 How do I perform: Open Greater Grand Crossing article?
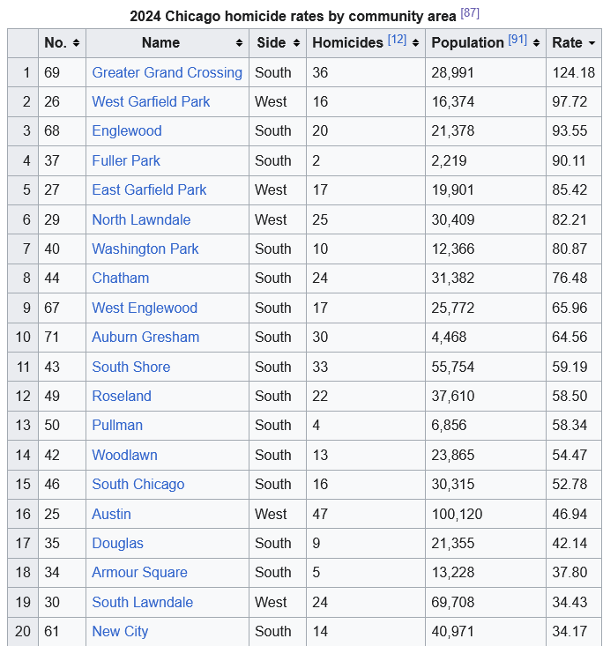coord(167,72)
